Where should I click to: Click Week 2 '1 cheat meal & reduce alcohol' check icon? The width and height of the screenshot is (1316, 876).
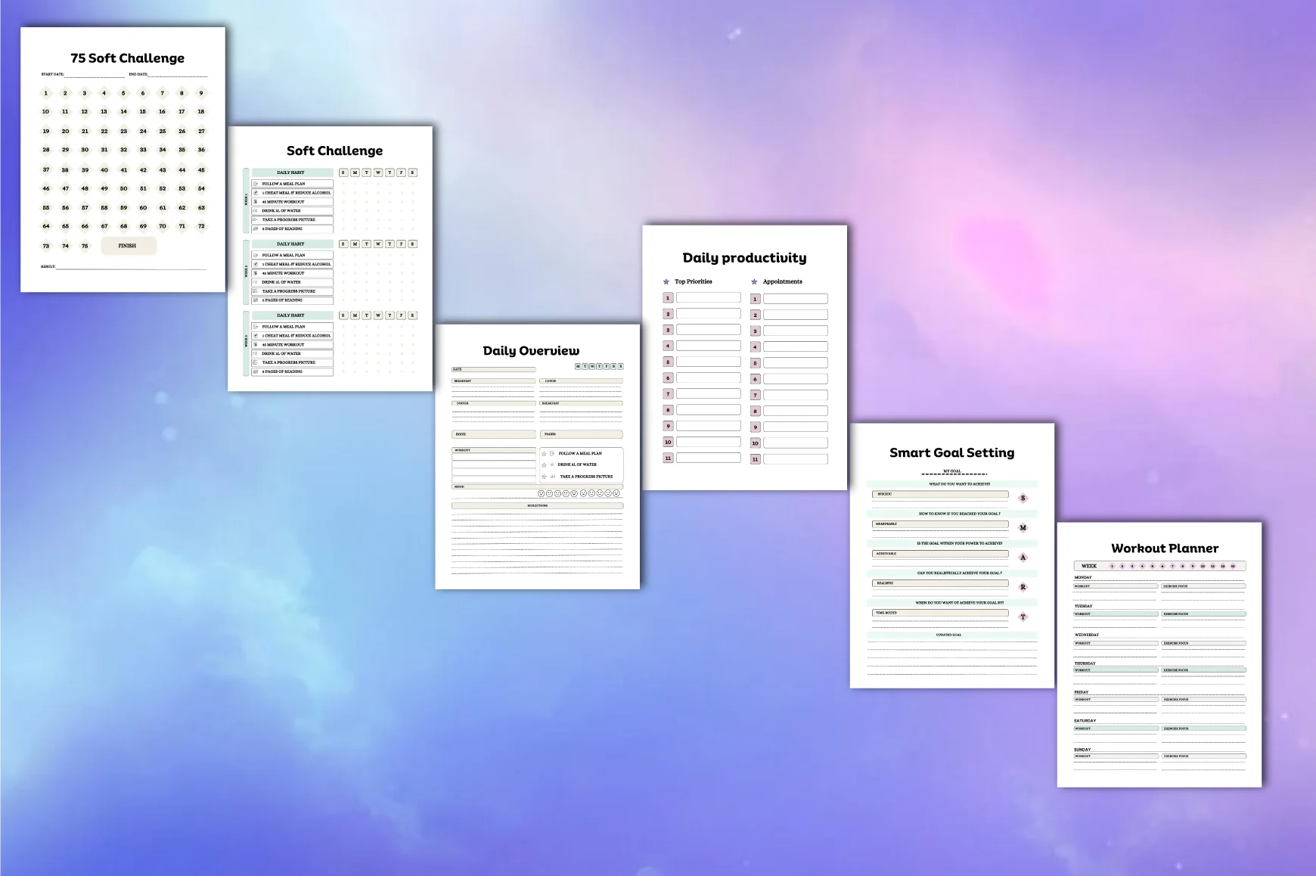(x=256, y=264)
